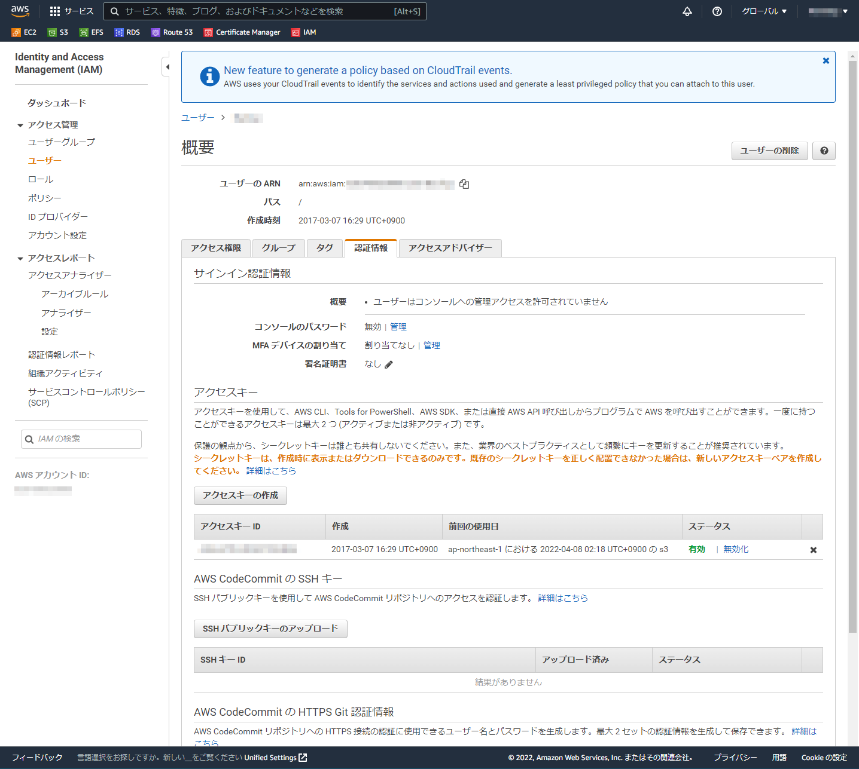Open Unified Settings external link

276,758
